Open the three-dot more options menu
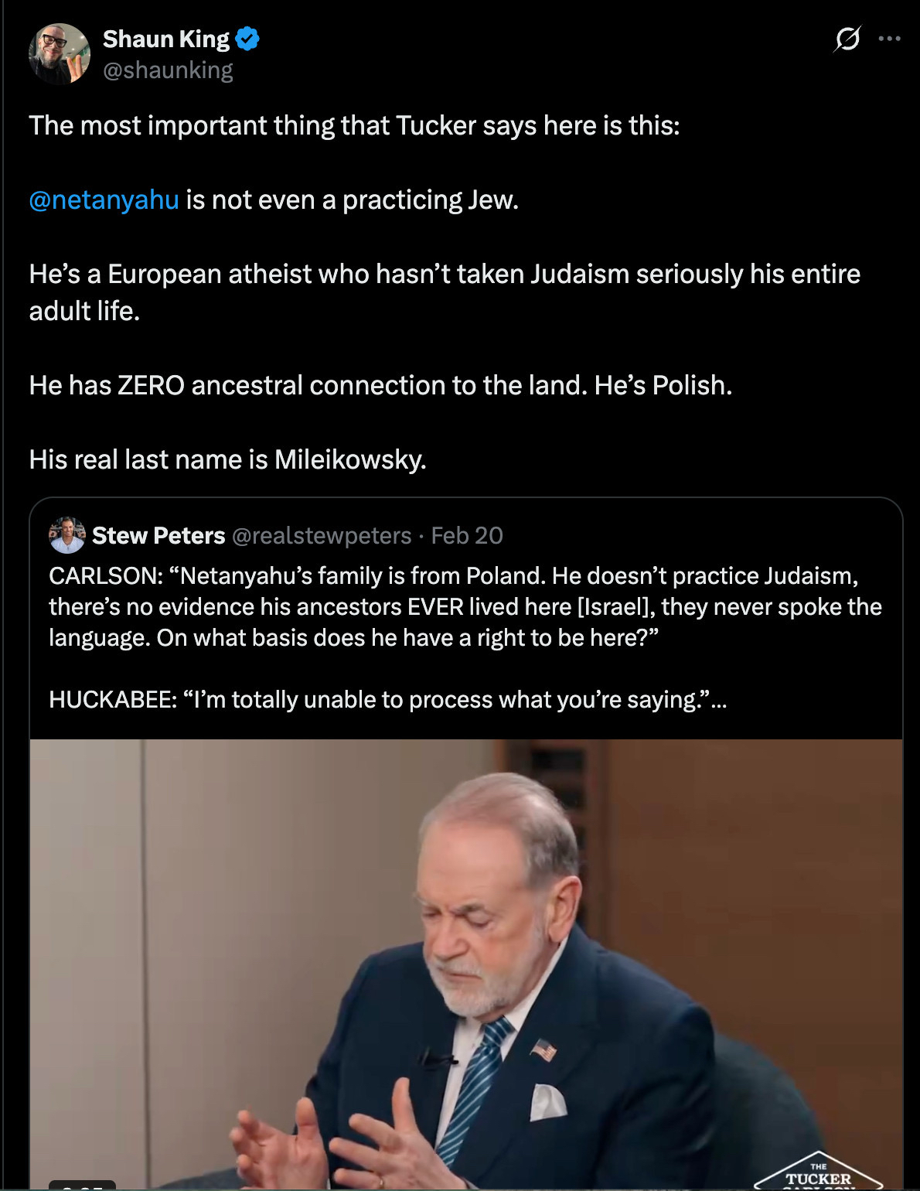920x1191 pixels. [890, 39]
